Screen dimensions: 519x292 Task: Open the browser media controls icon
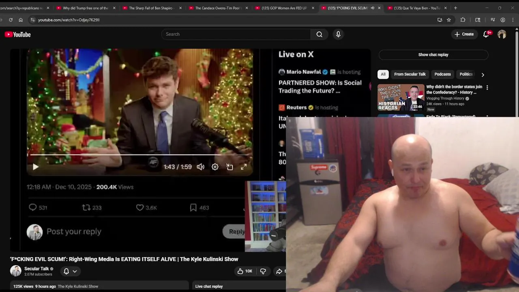[x=493, y=19]
